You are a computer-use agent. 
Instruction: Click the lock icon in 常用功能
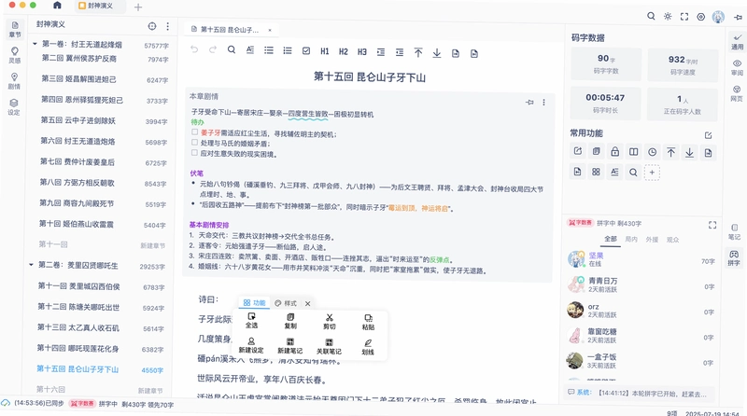tap(614, 152)
